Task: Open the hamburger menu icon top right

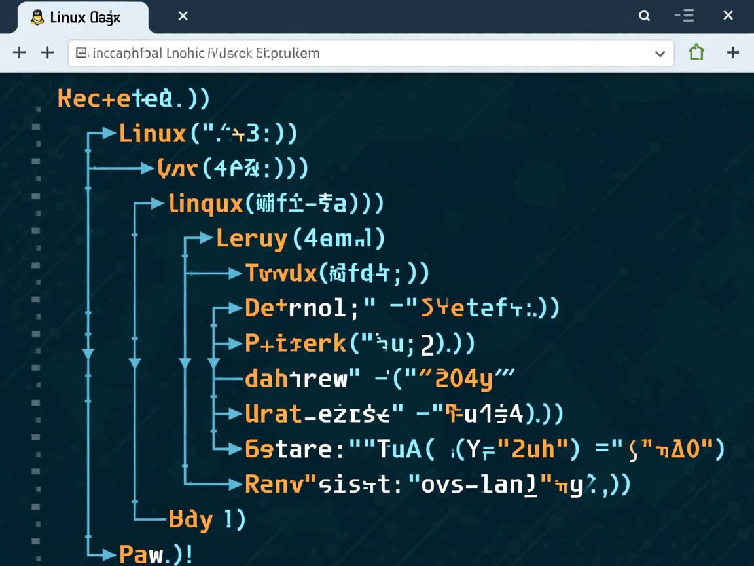Action: click(684, 16)
